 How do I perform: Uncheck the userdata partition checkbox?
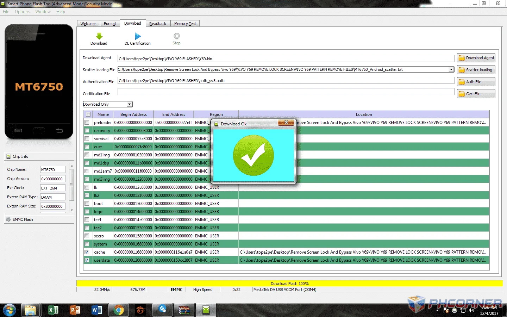[87, 260]
